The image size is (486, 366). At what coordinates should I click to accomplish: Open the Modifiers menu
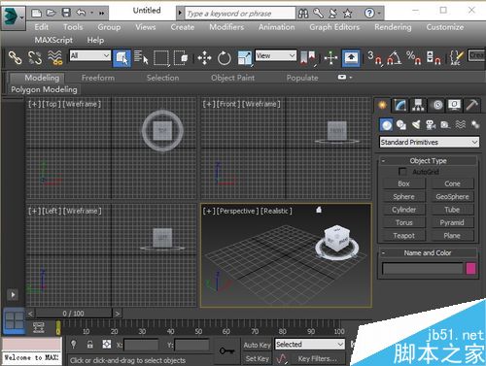coord(226,27)
